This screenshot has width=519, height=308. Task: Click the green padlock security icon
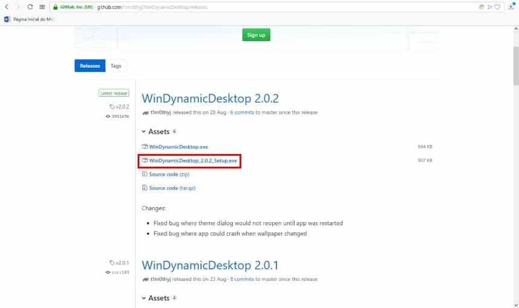pos(56,7)
